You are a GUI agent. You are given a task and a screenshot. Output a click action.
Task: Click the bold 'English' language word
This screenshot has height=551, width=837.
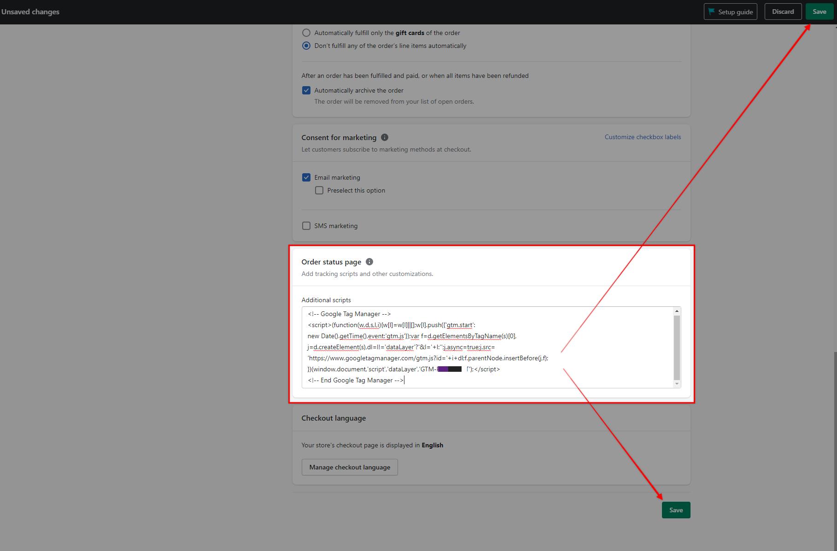tap(432, 445)
